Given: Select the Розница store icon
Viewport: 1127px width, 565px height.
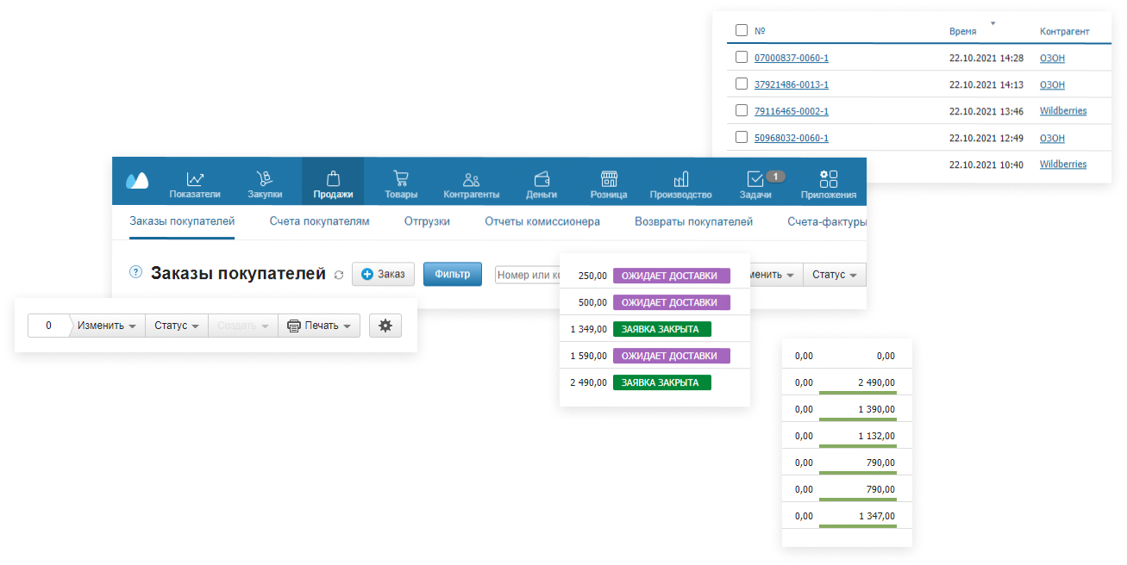Looking at the screenshot, I should pos(609,179).
